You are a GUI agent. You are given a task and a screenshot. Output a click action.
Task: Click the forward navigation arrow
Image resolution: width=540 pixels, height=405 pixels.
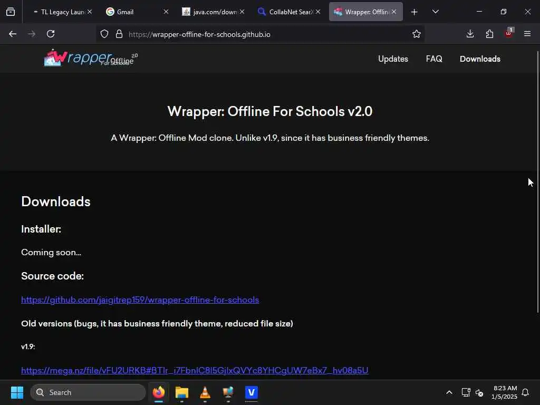tap(31, 34)
